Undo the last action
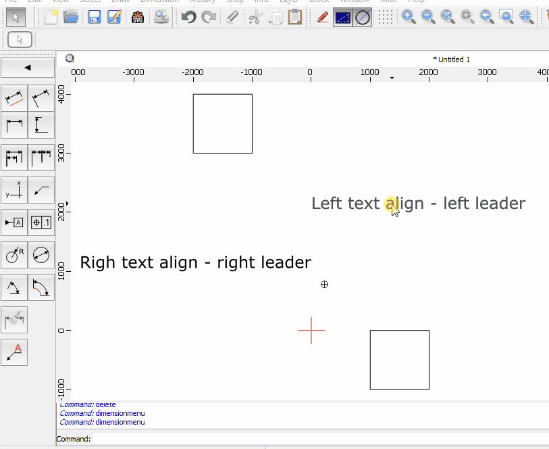549x449 pixels. (188, 17)
